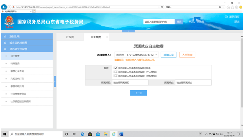The width and height of the screenshot is (244, 138).
Task: Collapse the left sidebar with handle
Action: [55, 81]
